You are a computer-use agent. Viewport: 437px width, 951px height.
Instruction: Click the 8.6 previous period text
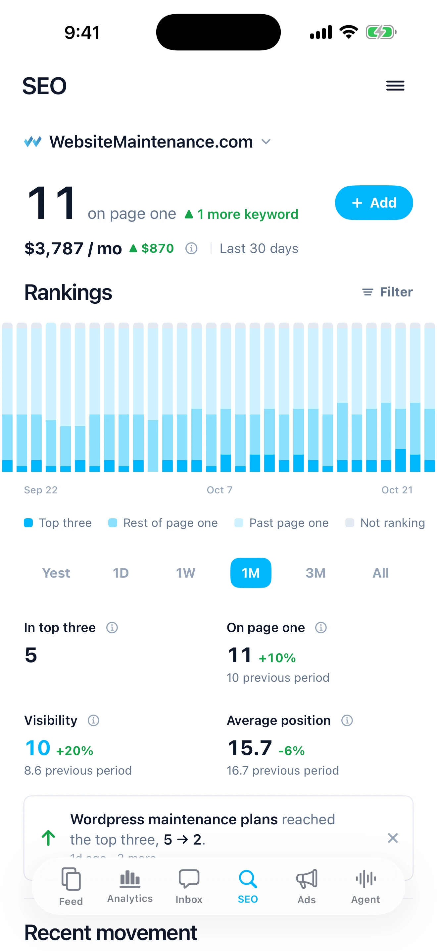78,771
